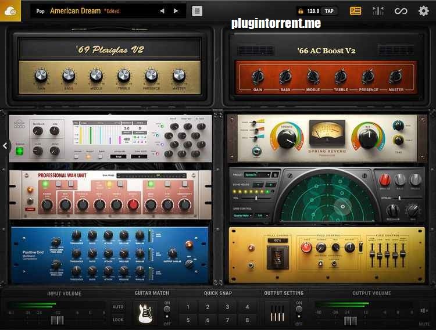Expand the left side panel arrow
This screenshot has height=330, width=436.
tap(5, 146)
